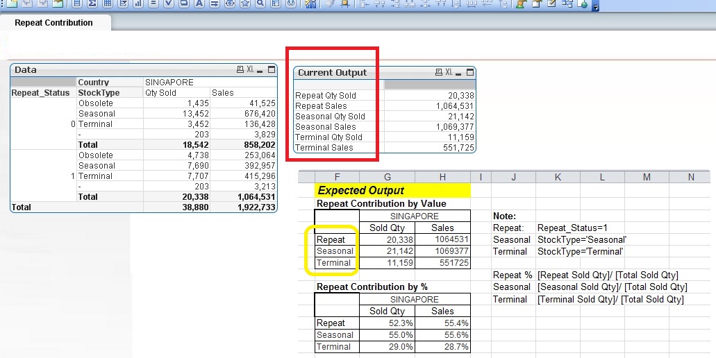The image size is (716, 358).
Task: Click the Qty Sold value 4,738
Action: pyautogui.click(x=198, y=155)
